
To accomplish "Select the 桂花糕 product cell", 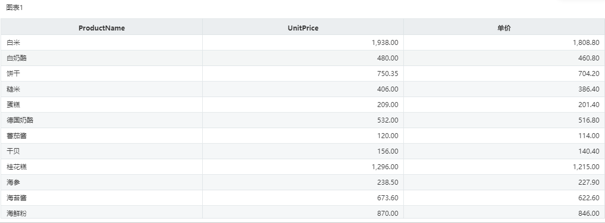I will (x=102, y=167).
